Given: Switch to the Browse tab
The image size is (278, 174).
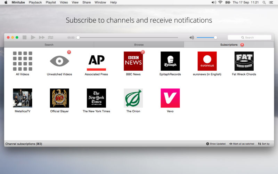Looking at the screenshot, I should click(139, 45).
